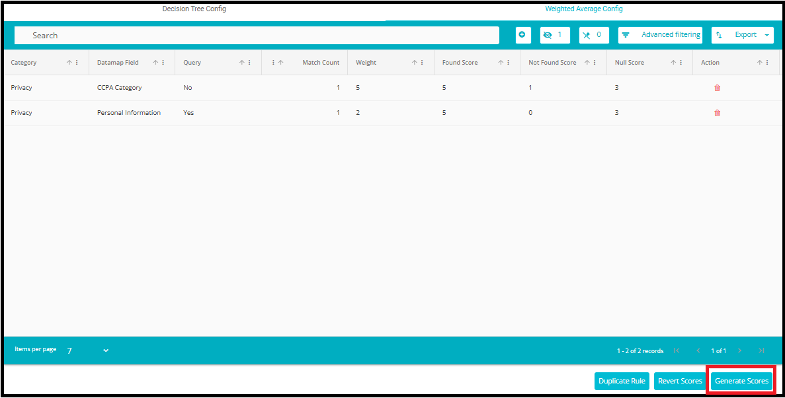
Task: Click into the Search input field
Action: click(258, 36)
